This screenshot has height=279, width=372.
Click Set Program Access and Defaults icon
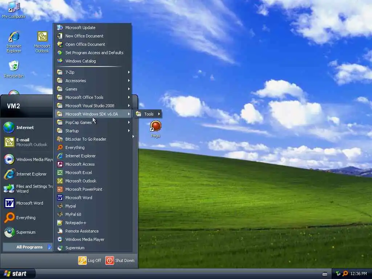click(x=60, y=53)
